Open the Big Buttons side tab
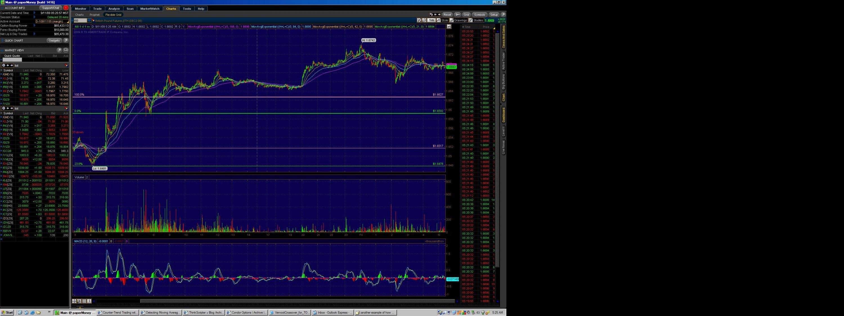Image resolution: width=844 pixels, height=316 pixels. pyautogui.click(x=504, y=82)
